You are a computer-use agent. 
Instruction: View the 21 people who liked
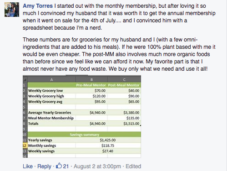pyautogui.click(x=66, y=166)
